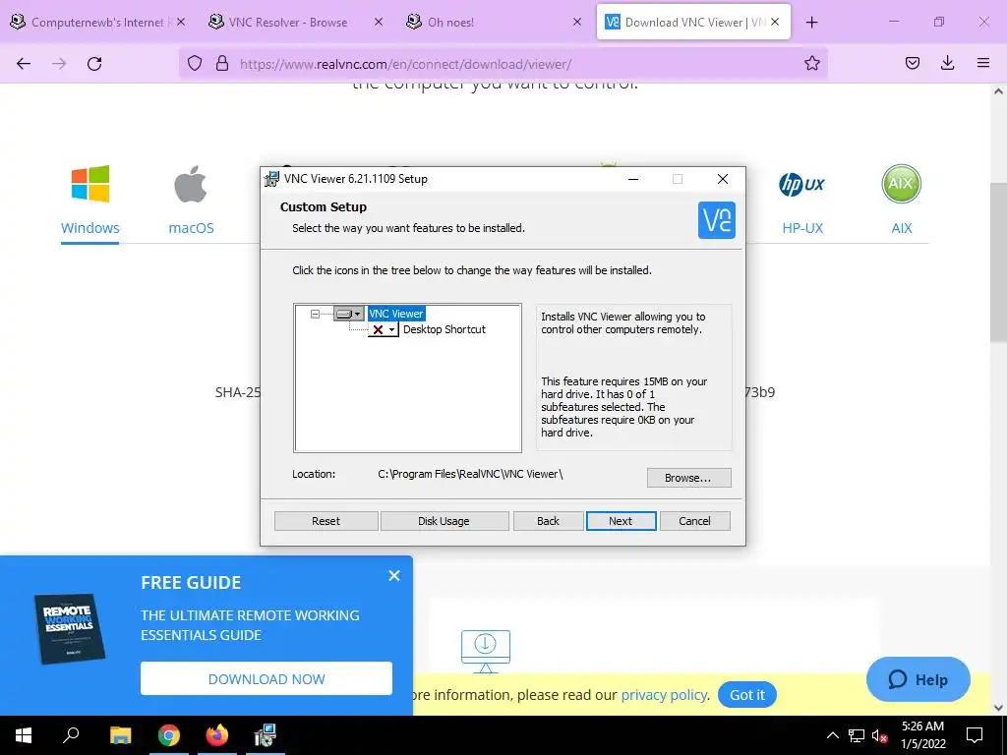Go Back in the setup wizard
Viewport: 1007px width, 755px height.
(548, 521)
